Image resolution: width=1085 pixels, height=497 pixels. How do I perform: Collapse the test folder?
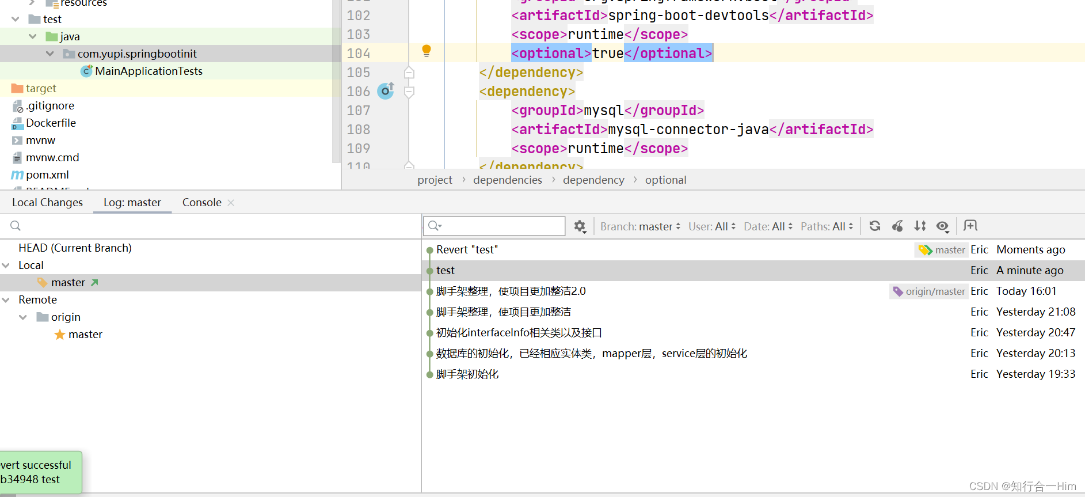click(x=16, y=19)
